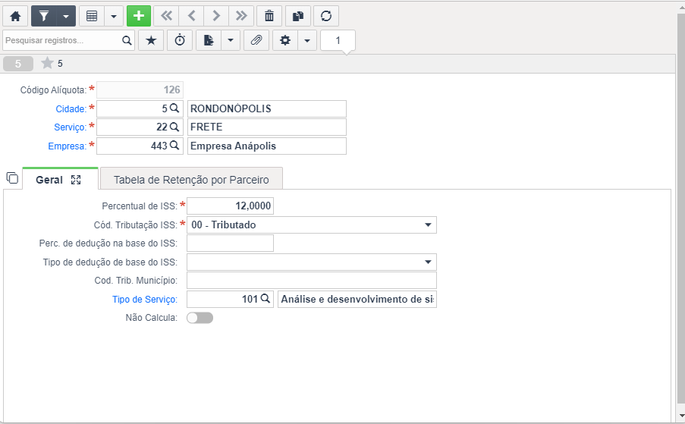Jump to the last record
Screen dimensions: 685x424
pyautogui.click(x=241, y=16)
